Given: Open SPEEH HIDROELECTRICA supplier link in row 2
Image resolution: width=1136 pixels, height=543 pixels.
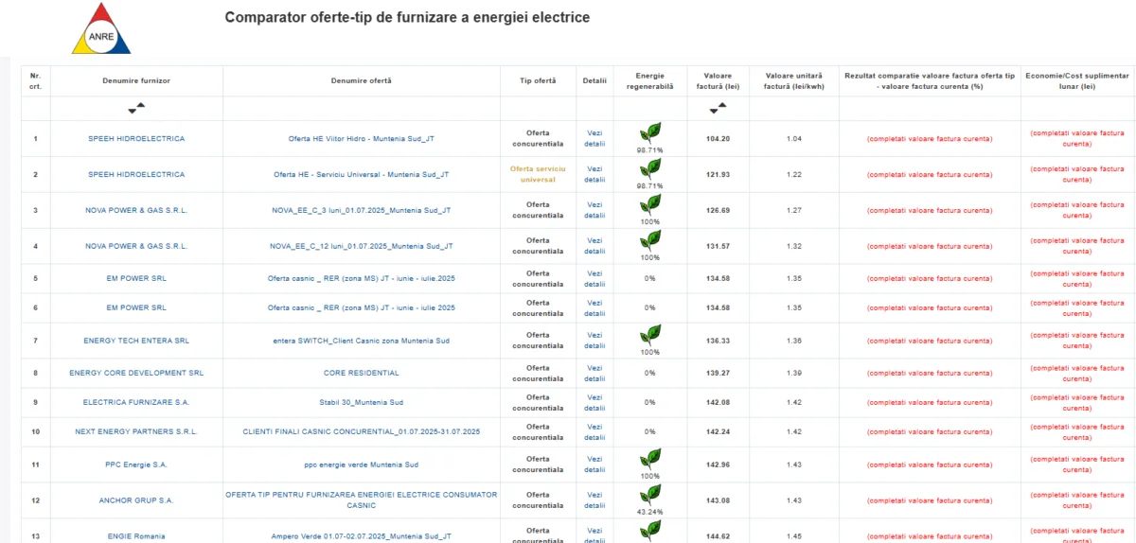Looking at the screenshot, I should tap(136, 174).
